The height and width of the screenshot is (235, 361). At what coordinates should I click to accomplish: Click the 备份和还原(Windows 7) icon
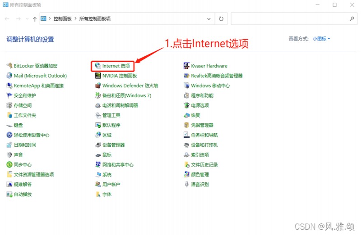pos(98,95)
